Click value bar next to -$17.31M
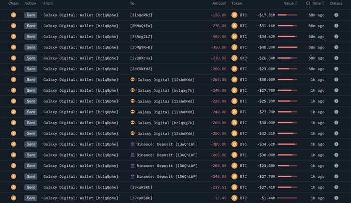The image size is (351, 203). [x=288, y=15]
